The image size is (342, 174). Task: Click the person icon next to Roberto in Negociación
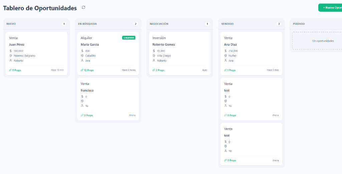tap(154, 60)
